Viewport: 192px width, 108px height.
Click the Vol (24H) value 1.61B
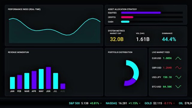[x=143, y=39]
